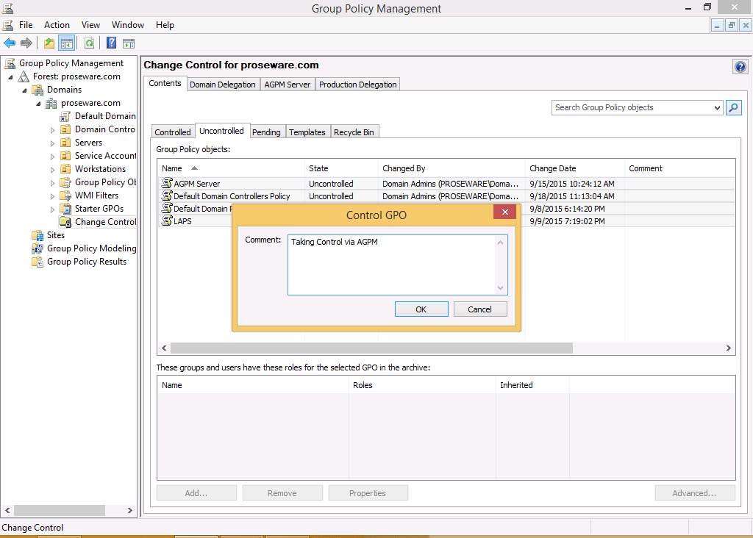Open Help from the toolbar question-mark icon
Screen dimensions: 753x538
pos(111,43)
